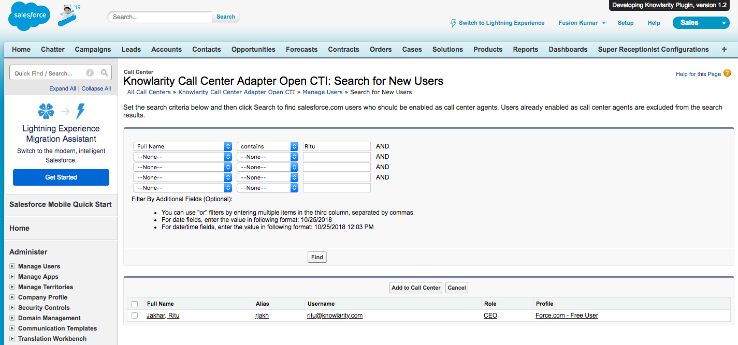Click the Find button
The height and width of the screenshot is (345, 738).
coord(317,257)
